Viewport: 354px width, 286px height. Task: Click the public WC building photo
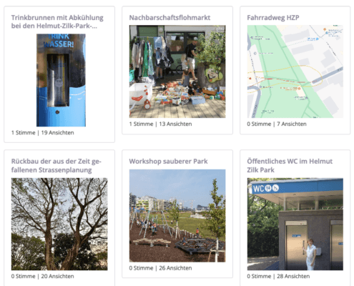pos(295,224)
